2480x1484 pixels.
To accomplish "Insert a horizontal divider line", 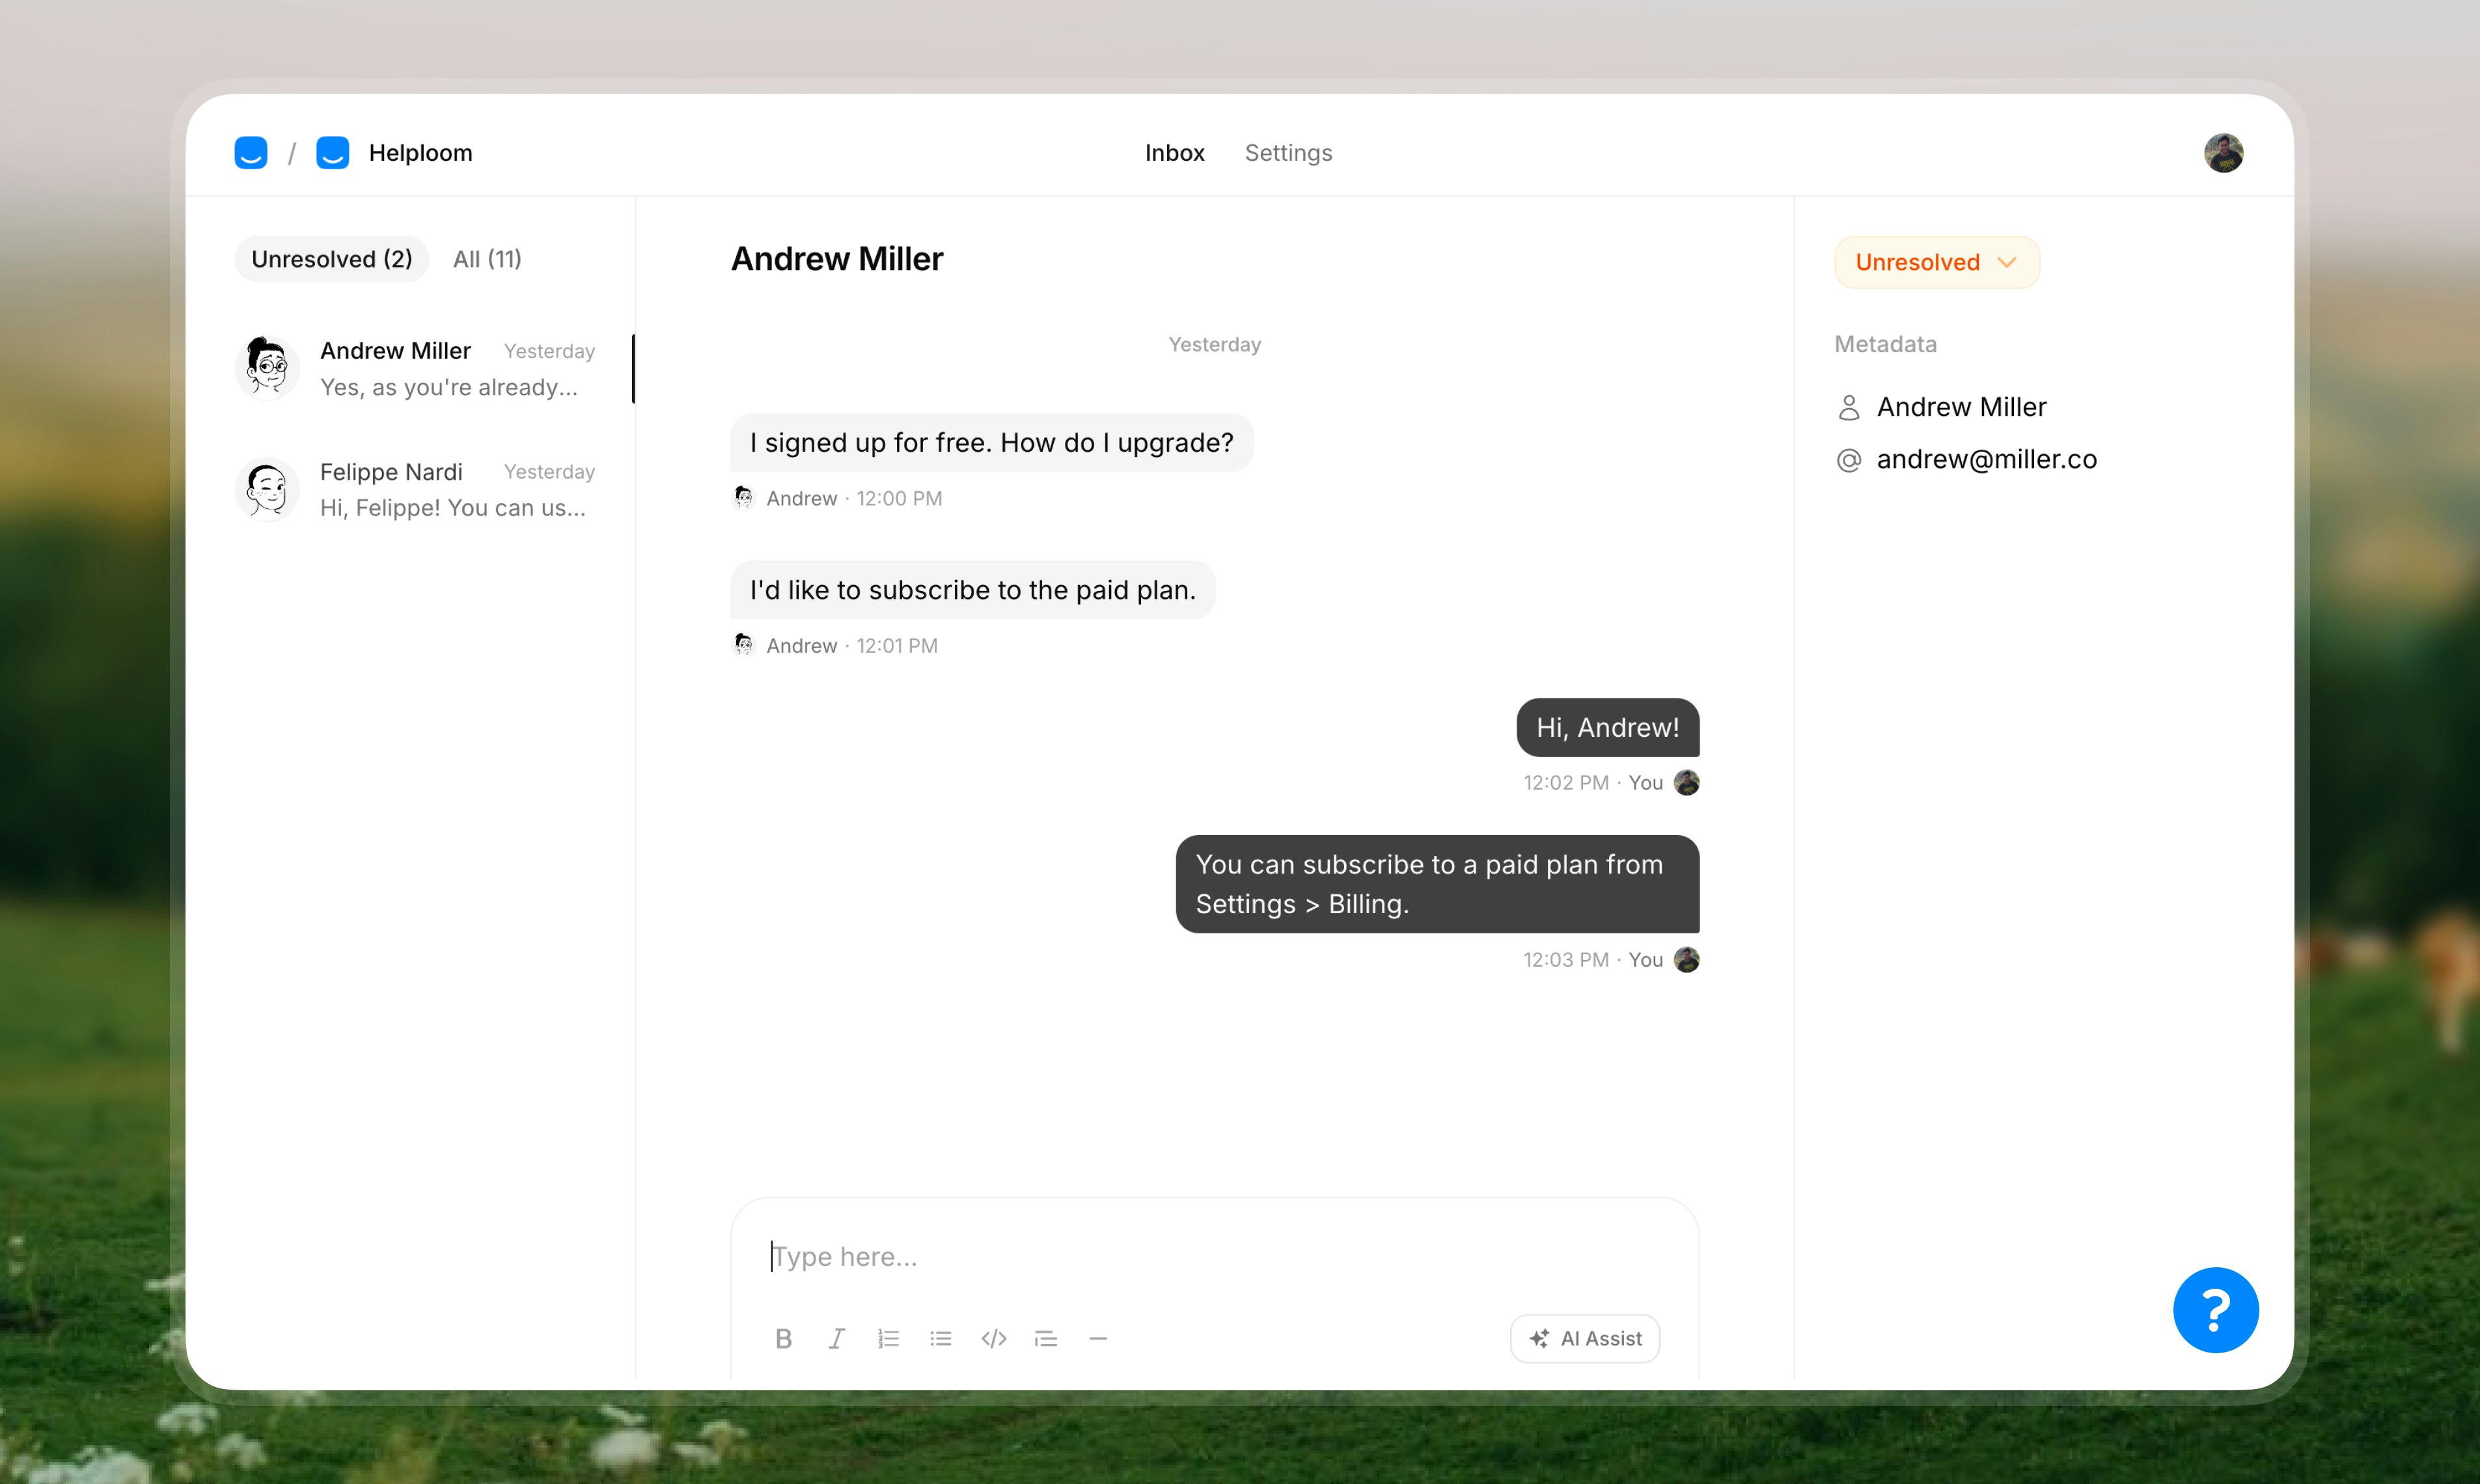I will (x=1097, y=1338).
